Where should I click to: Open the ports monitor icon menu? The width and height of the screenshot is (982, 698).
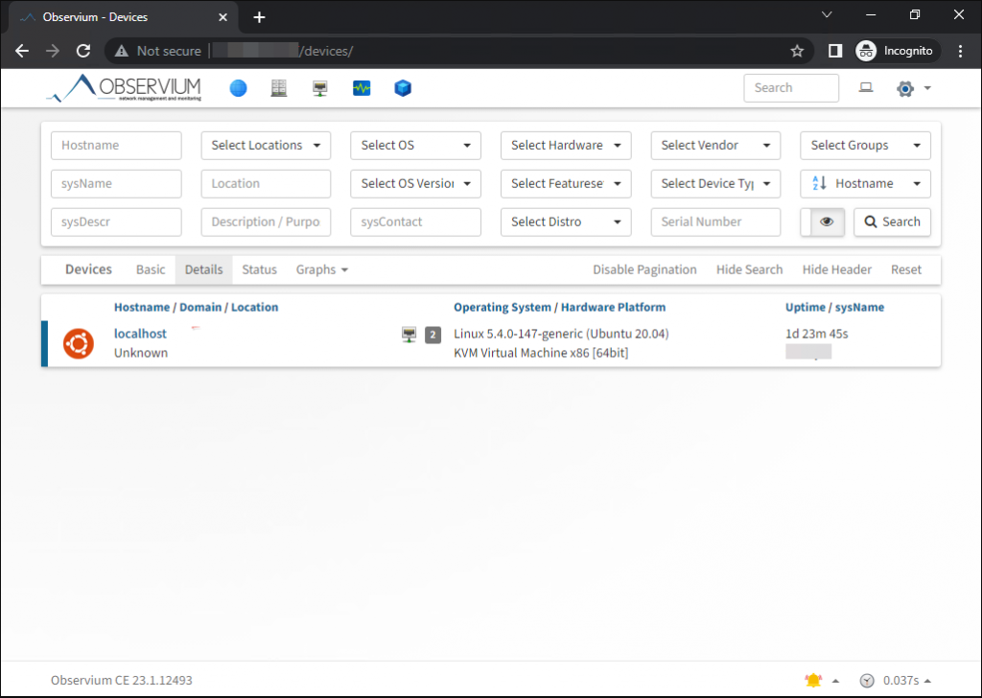[x=320, y=88]
